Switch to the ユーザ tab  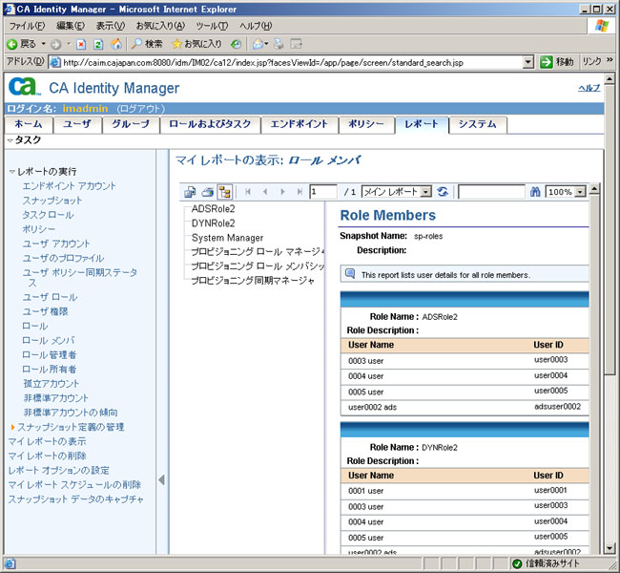[x=77, y=124]
